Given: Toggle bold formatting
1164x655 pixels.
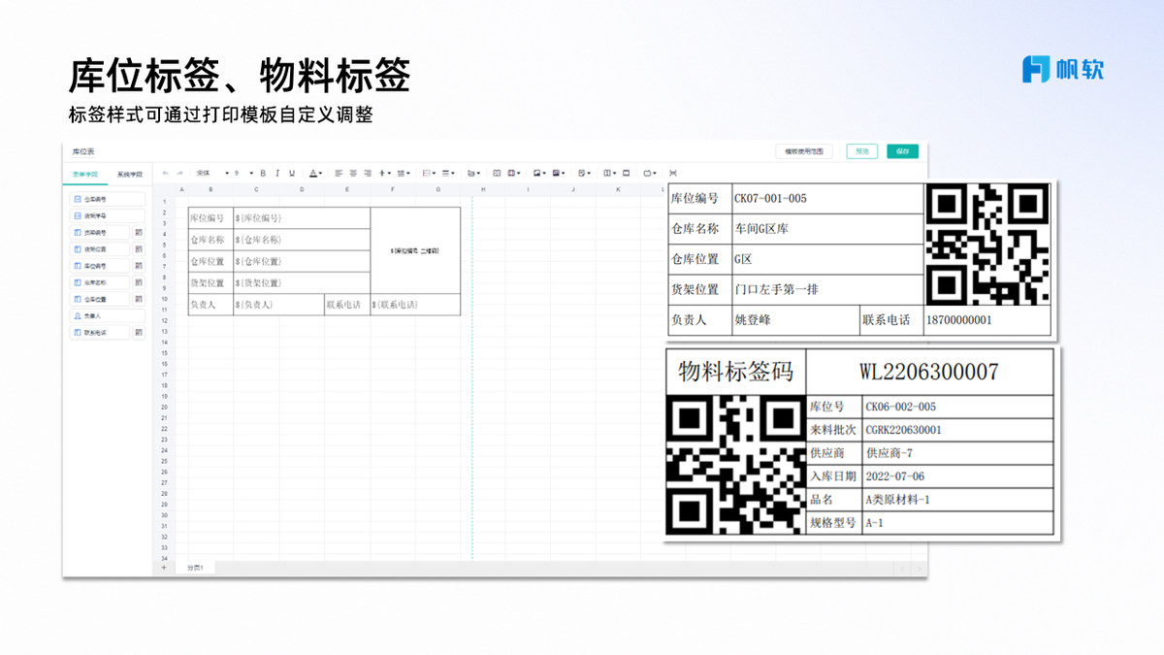Looking at the screenshot, I should point(263,173).
